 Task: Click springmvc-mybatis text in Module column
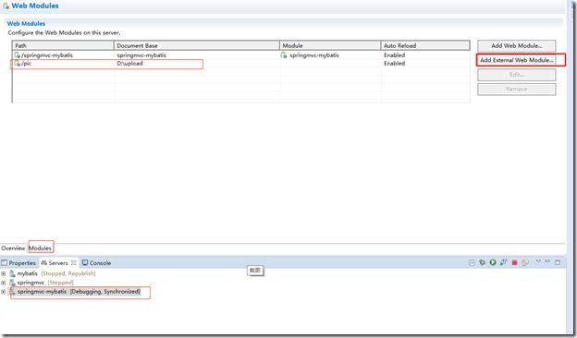[x=314, y=55]
